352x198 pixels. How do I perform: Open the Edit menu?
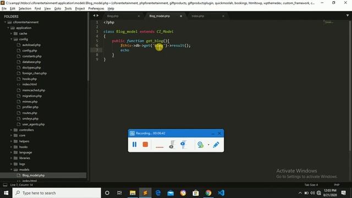point(13,9)
